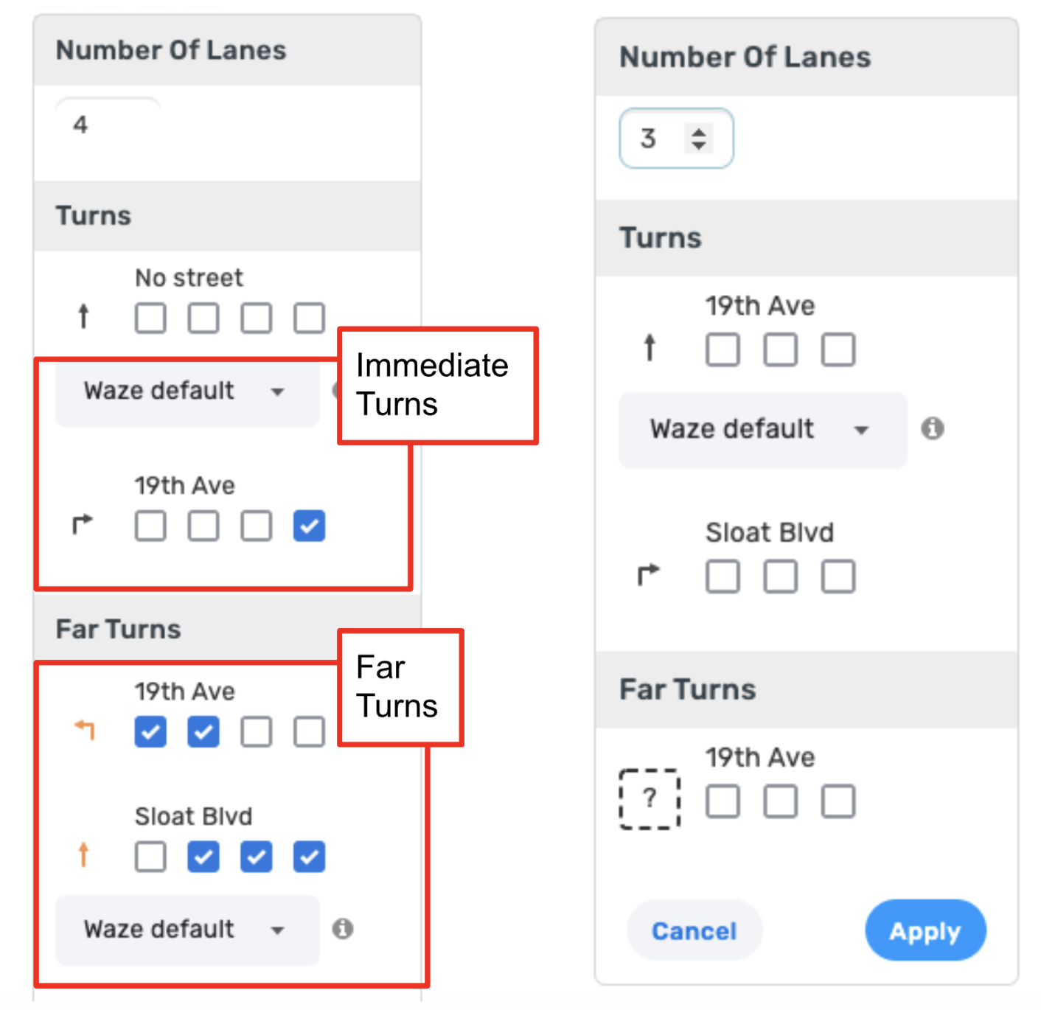Image resolution: width=1041 pixels, height=1010 pixels.
Task: Click the info icon beside the right panel's Waze default
Action: click(x=932, y=428)
